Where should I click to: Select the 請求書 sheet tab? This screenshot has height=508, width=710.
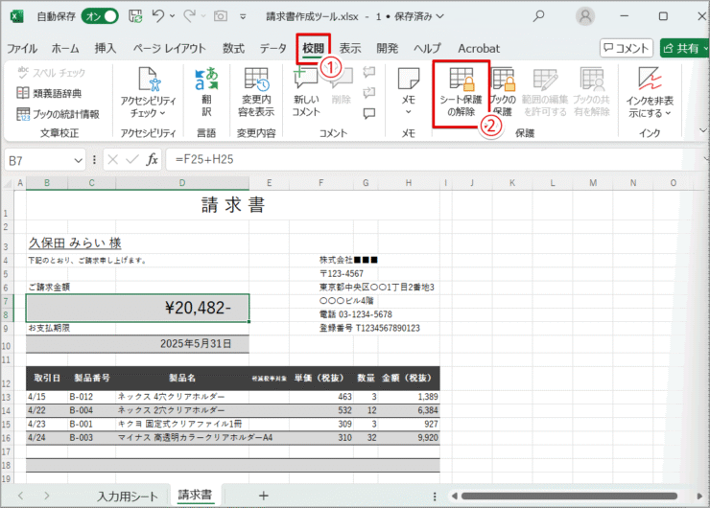coord(195,496)
